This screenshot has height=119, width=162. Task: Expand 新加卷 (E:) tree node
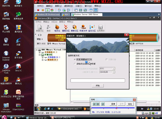click(x=43, y=60)
